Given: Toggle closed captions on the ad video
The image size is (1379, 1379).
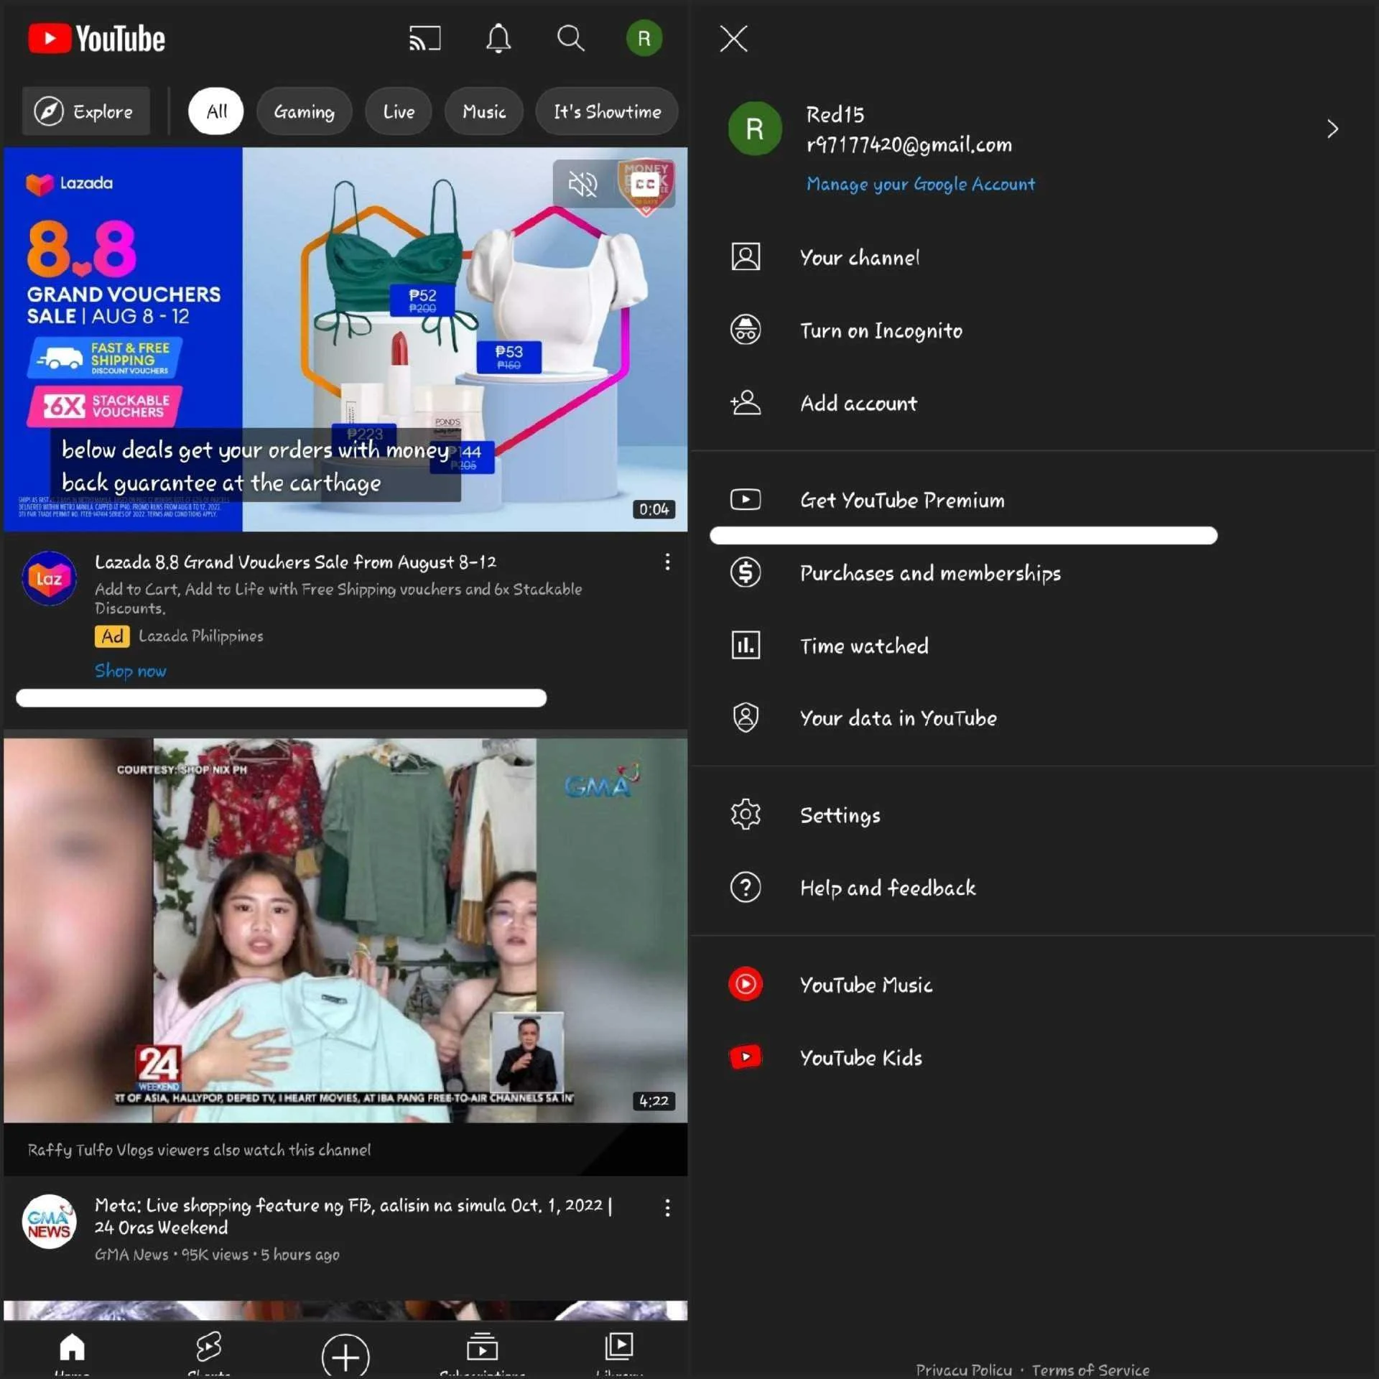Looking at the screenshot, I should tap(644, 184).
